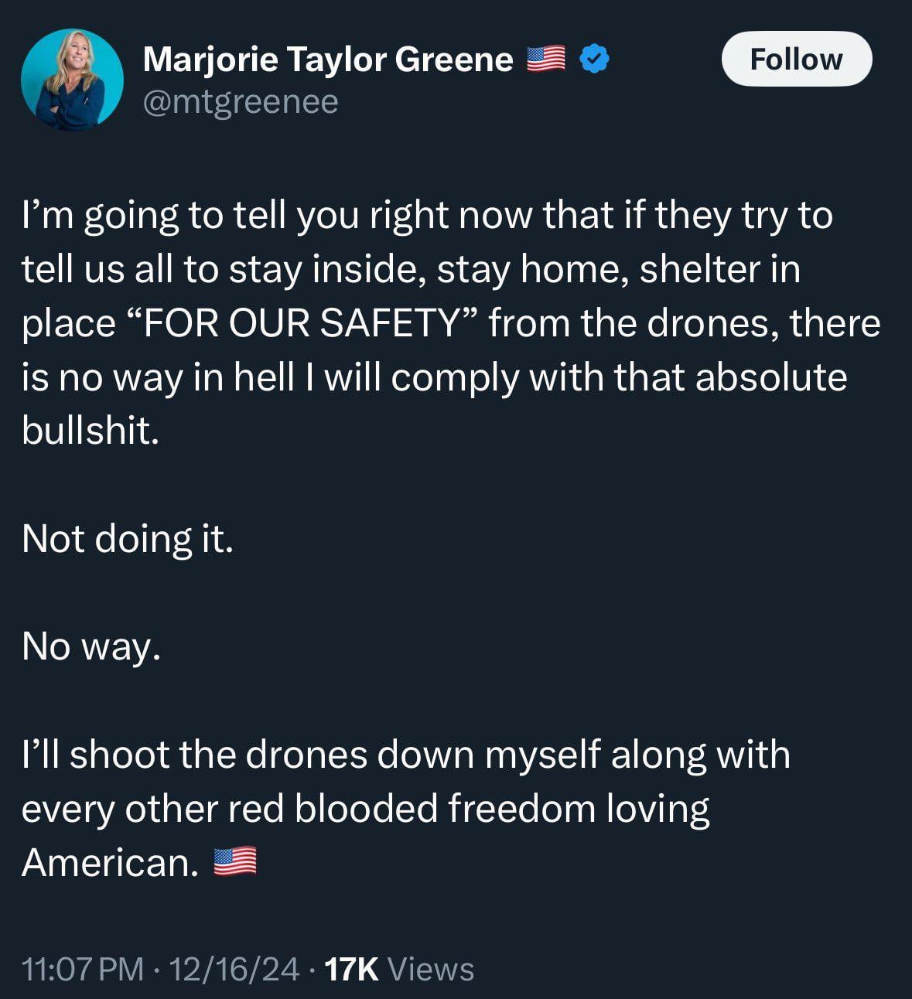Click the flag emoji after "American."
Image resolution: width=912 pixels, height=999 pixels.
(x=234, y=861)
